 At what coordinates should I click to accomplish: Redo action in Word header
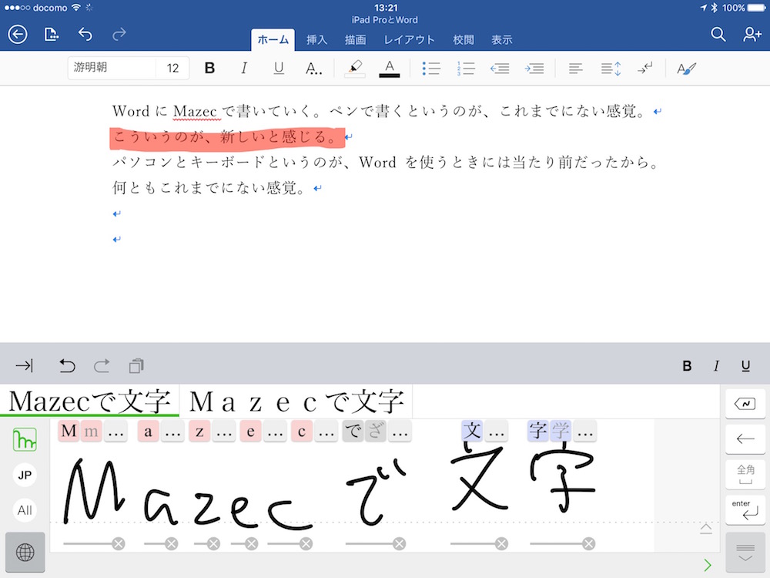coord(119,35)
